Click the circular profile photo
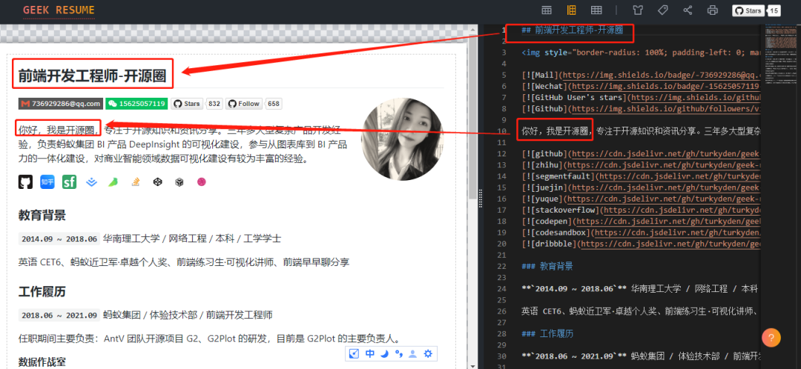The image size is (801, 369). (403, 139)
